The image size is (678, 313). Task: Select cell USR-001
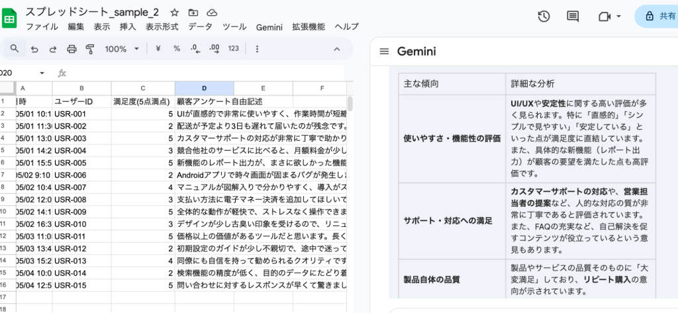tap(81, 114)
